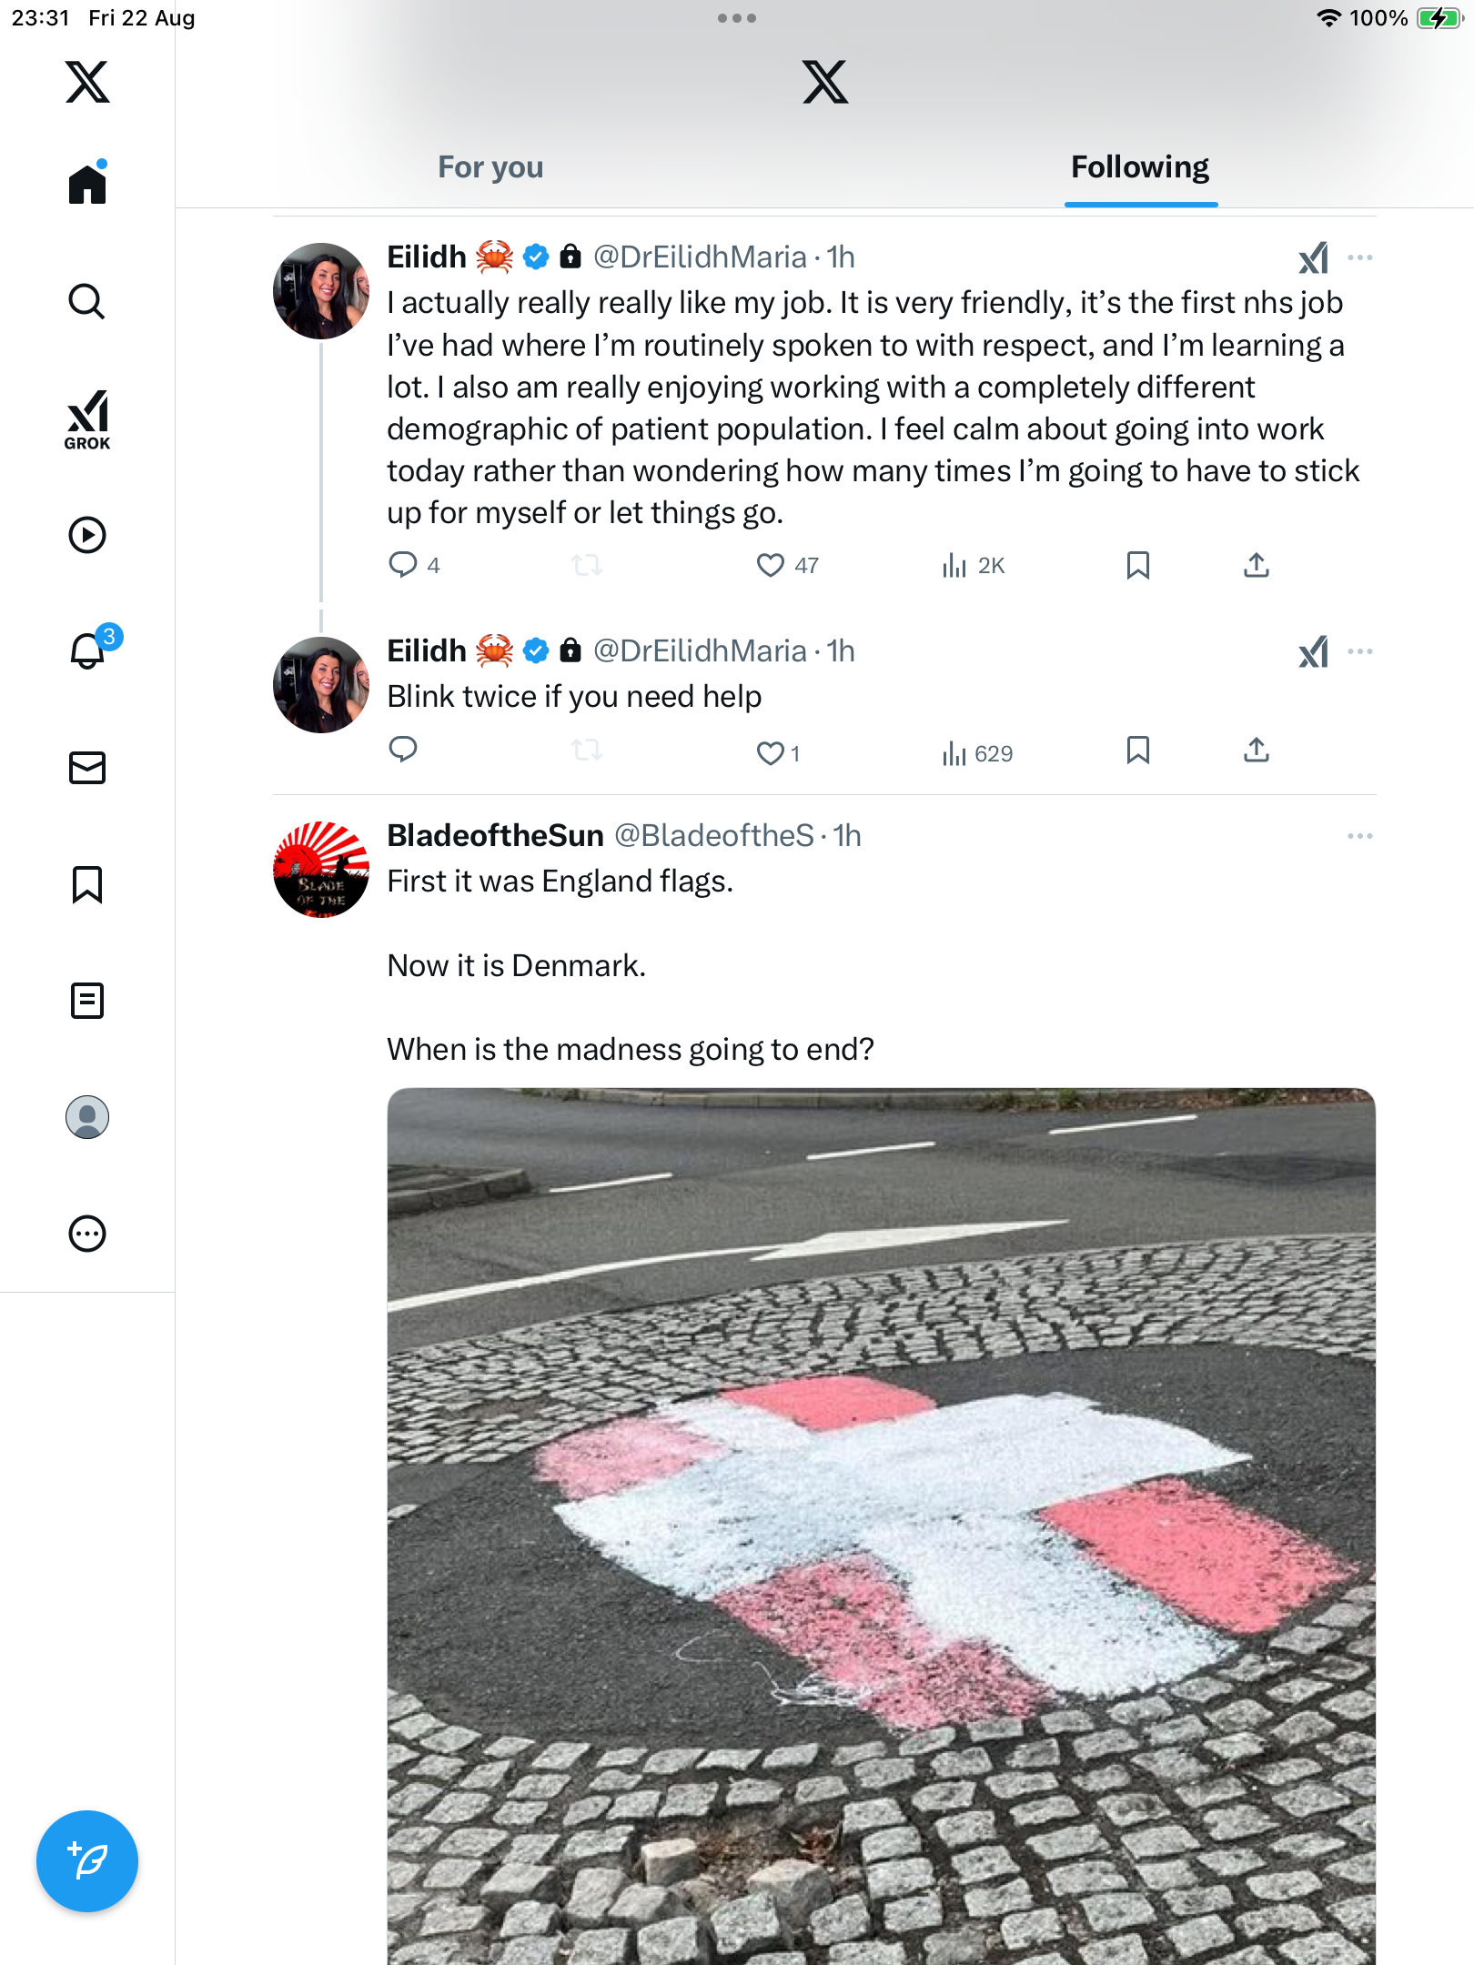This screenshot has height=1965, width=1474.
Task: Reply to Eilidh's nhs job post
Action: coord(403,566)
